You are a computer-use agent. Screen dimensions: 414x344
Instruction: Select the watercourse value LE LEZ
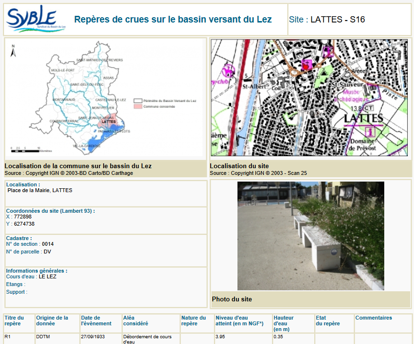(x=47, y=276)
